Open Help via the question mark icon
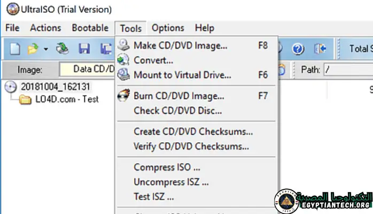The image size is (373, 214). (x=298, y=49)
